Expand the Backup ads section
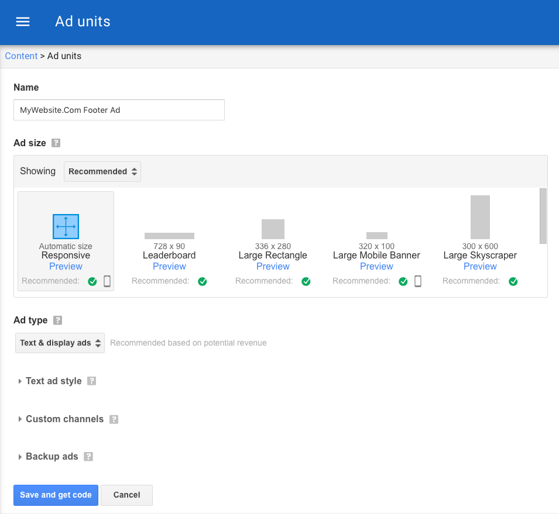This screenshot has height=514, width=559. [x=51, y=456]
